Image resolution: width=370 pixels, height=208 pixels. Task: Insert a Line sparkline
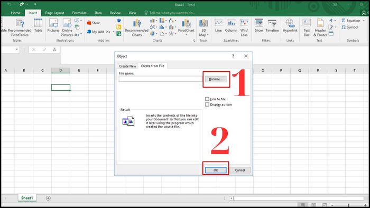[218, 25]
